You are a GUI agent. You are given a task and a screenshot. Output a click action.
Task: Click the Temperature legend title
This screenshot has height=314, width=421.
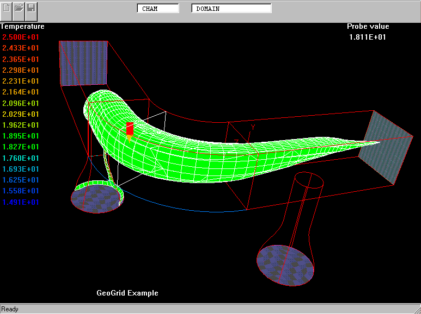[22, 26]
